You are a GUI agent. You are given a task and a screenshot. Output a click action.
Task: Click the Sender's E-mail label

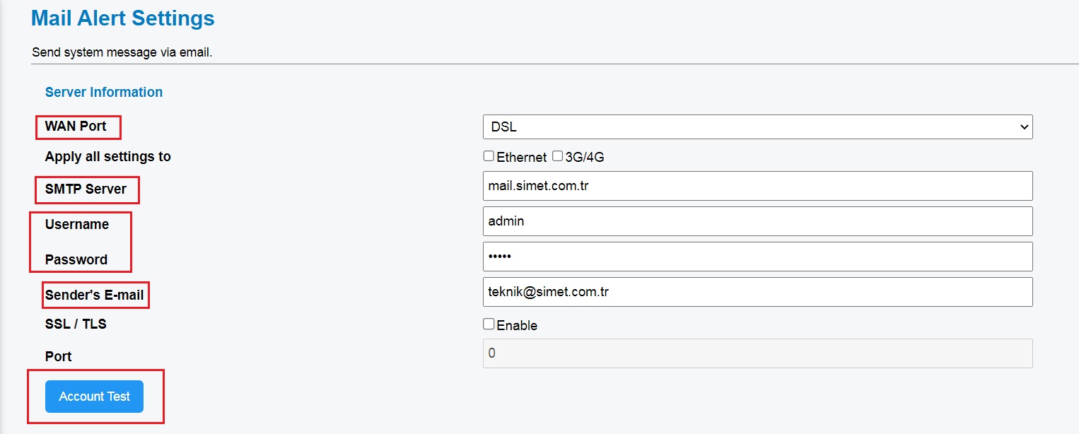95,295
